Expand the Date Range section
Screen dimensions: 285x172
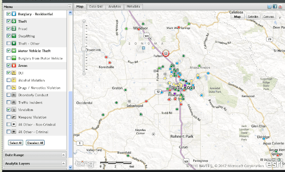click(x=63, y=155)
